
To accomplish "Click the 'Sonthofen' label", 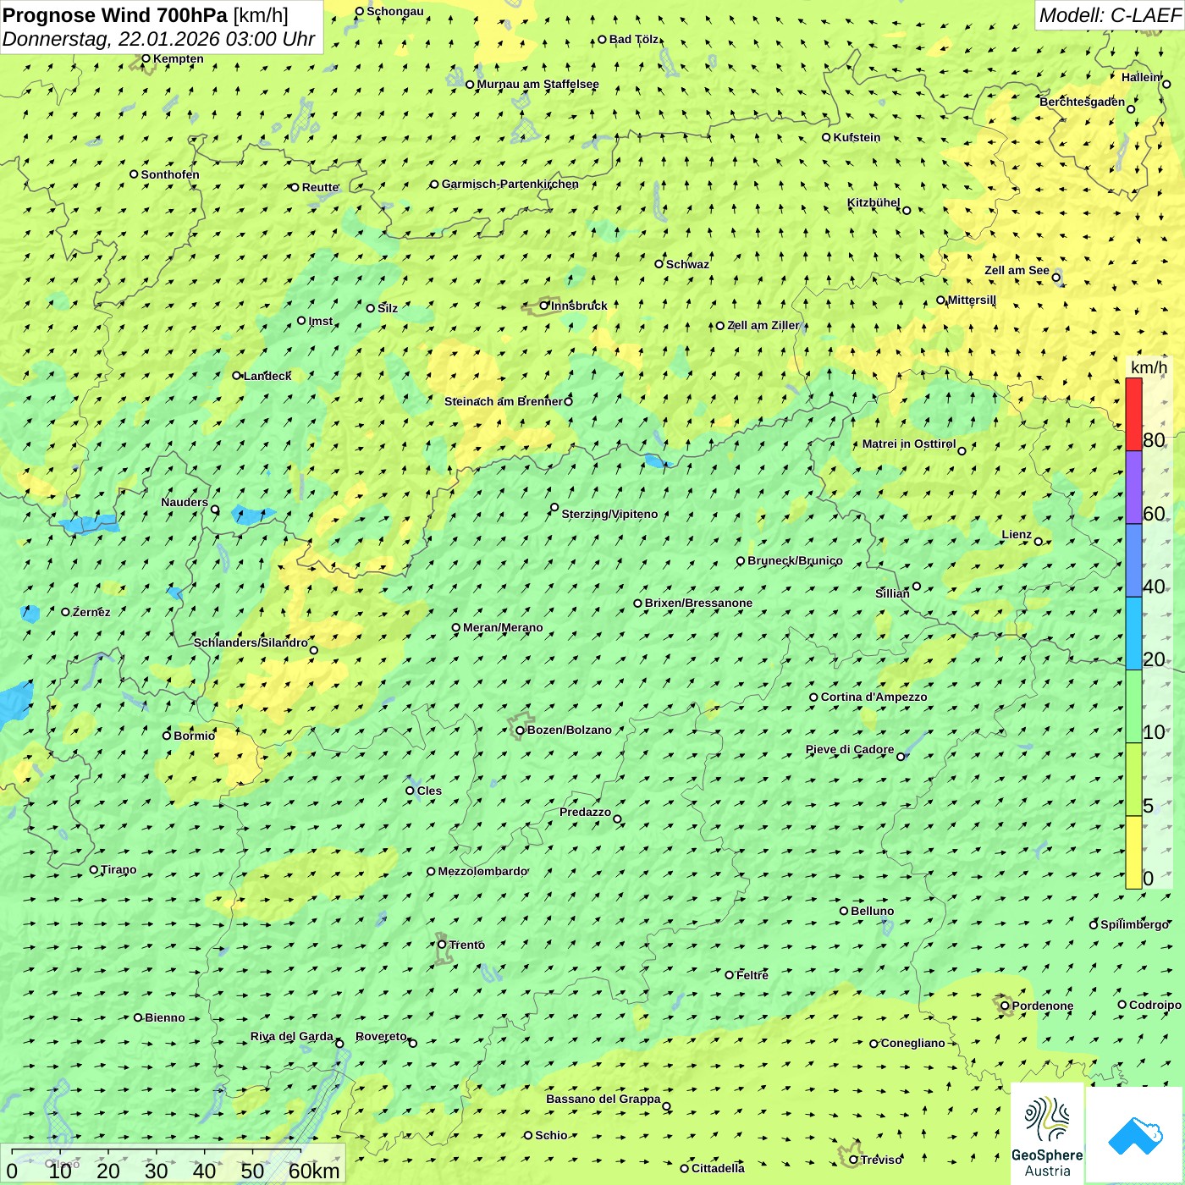I will [170, 174].
